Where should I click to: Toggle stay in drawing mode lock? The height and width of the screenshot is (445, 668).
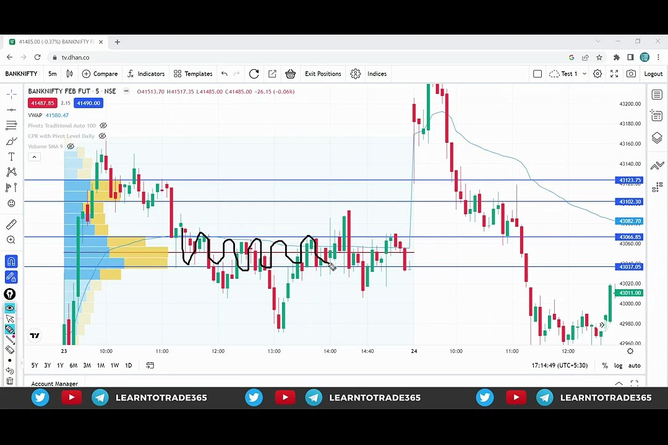(11, 278)
